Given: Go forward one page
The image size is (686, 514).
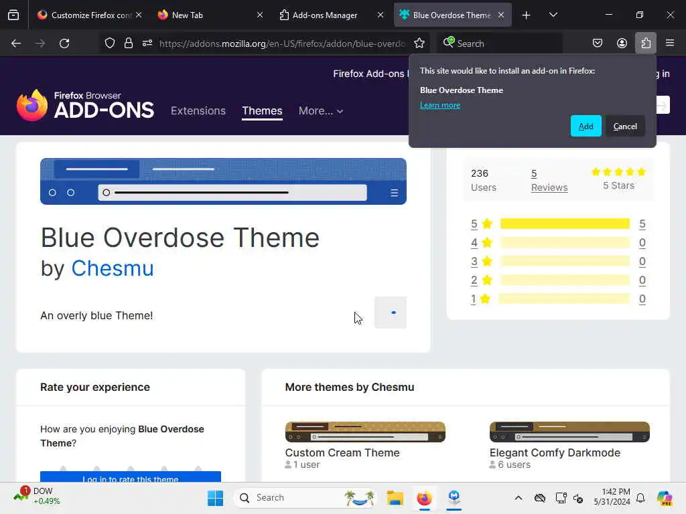Looking at the screenshot, I should point(40,44).
